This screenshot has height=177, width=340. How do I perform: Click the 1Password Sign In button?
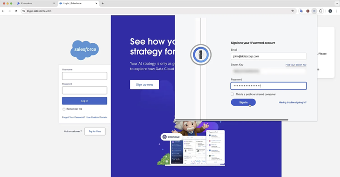(243, 102)
